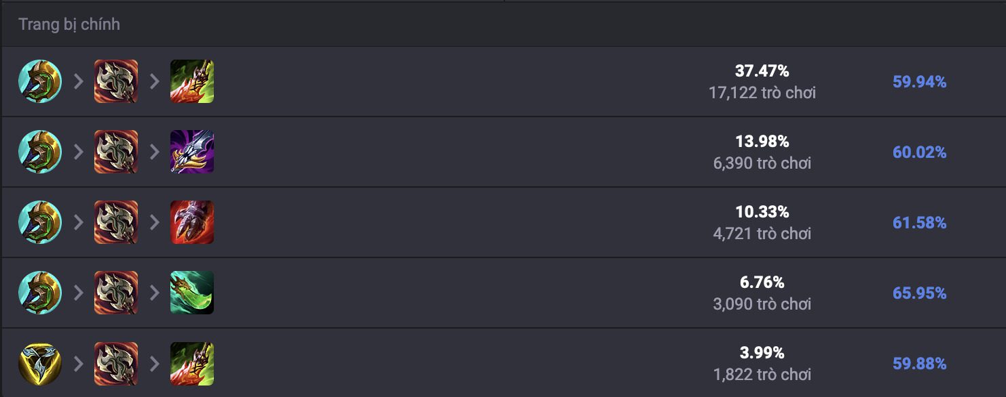The height and width of the screenshot is (397, 1006).
Task: Click the axe item in the 6.76% row
Action: pyautogui.click(x=116, y=293)
